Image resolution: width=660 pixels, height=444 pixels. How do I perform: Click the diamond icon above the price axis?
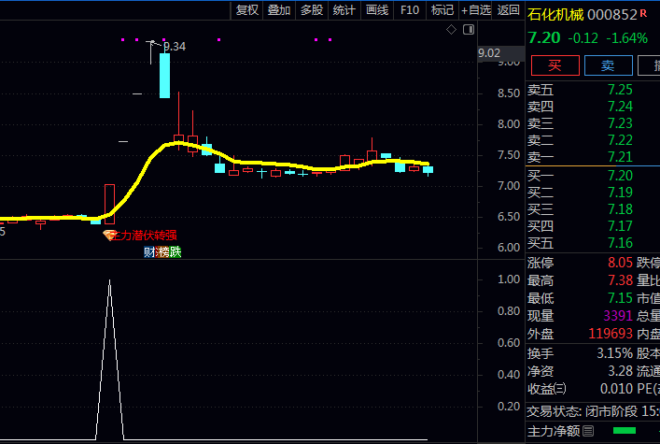tap(451, 30)
